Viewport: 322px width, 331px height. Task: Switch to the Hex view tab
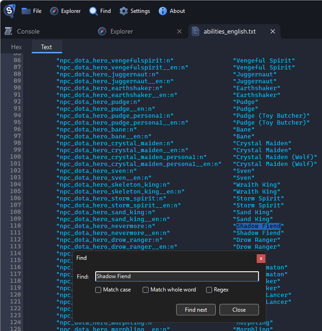pyautogui.click(x=17, y=47)
